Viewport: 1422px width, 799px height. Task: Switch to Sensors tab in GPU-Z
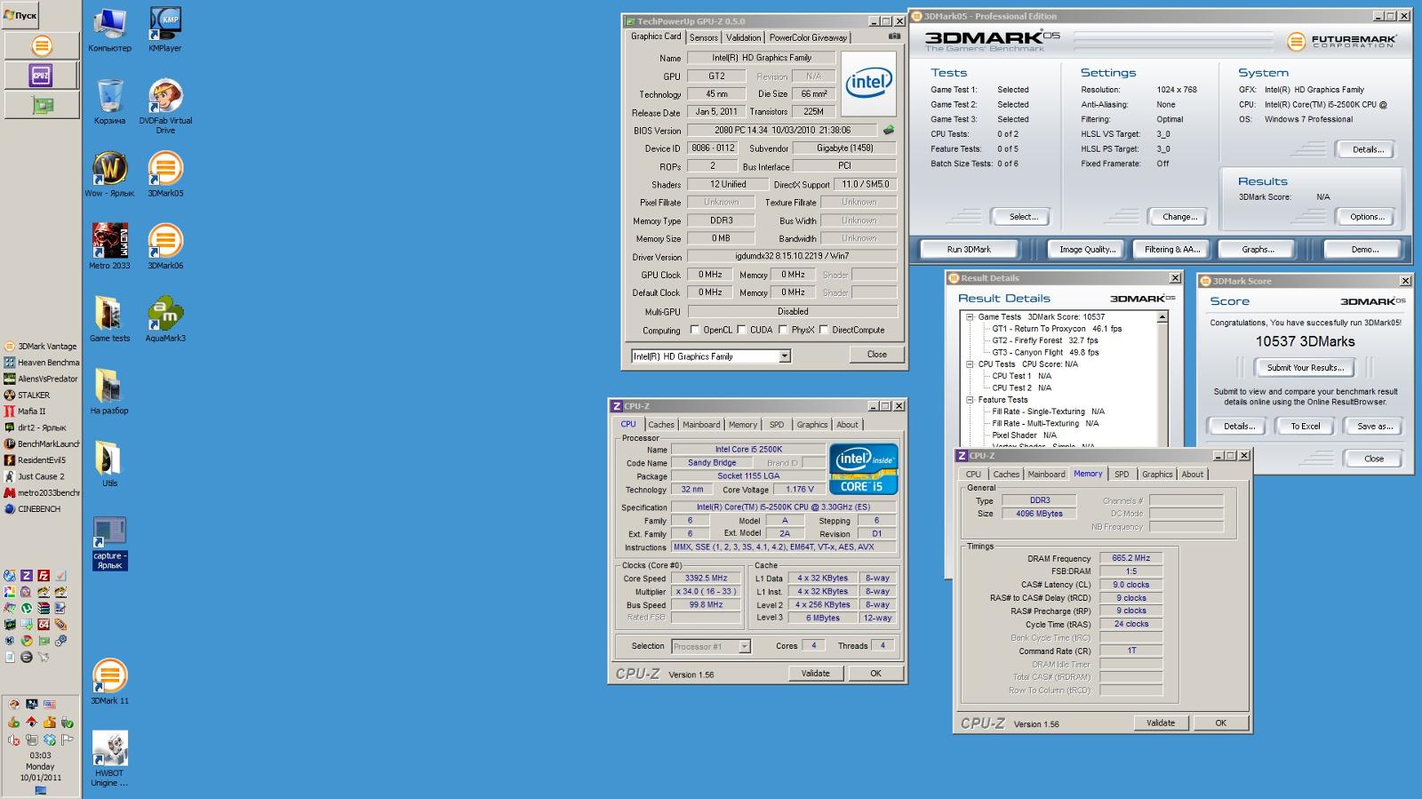click(x=704, y=37)
